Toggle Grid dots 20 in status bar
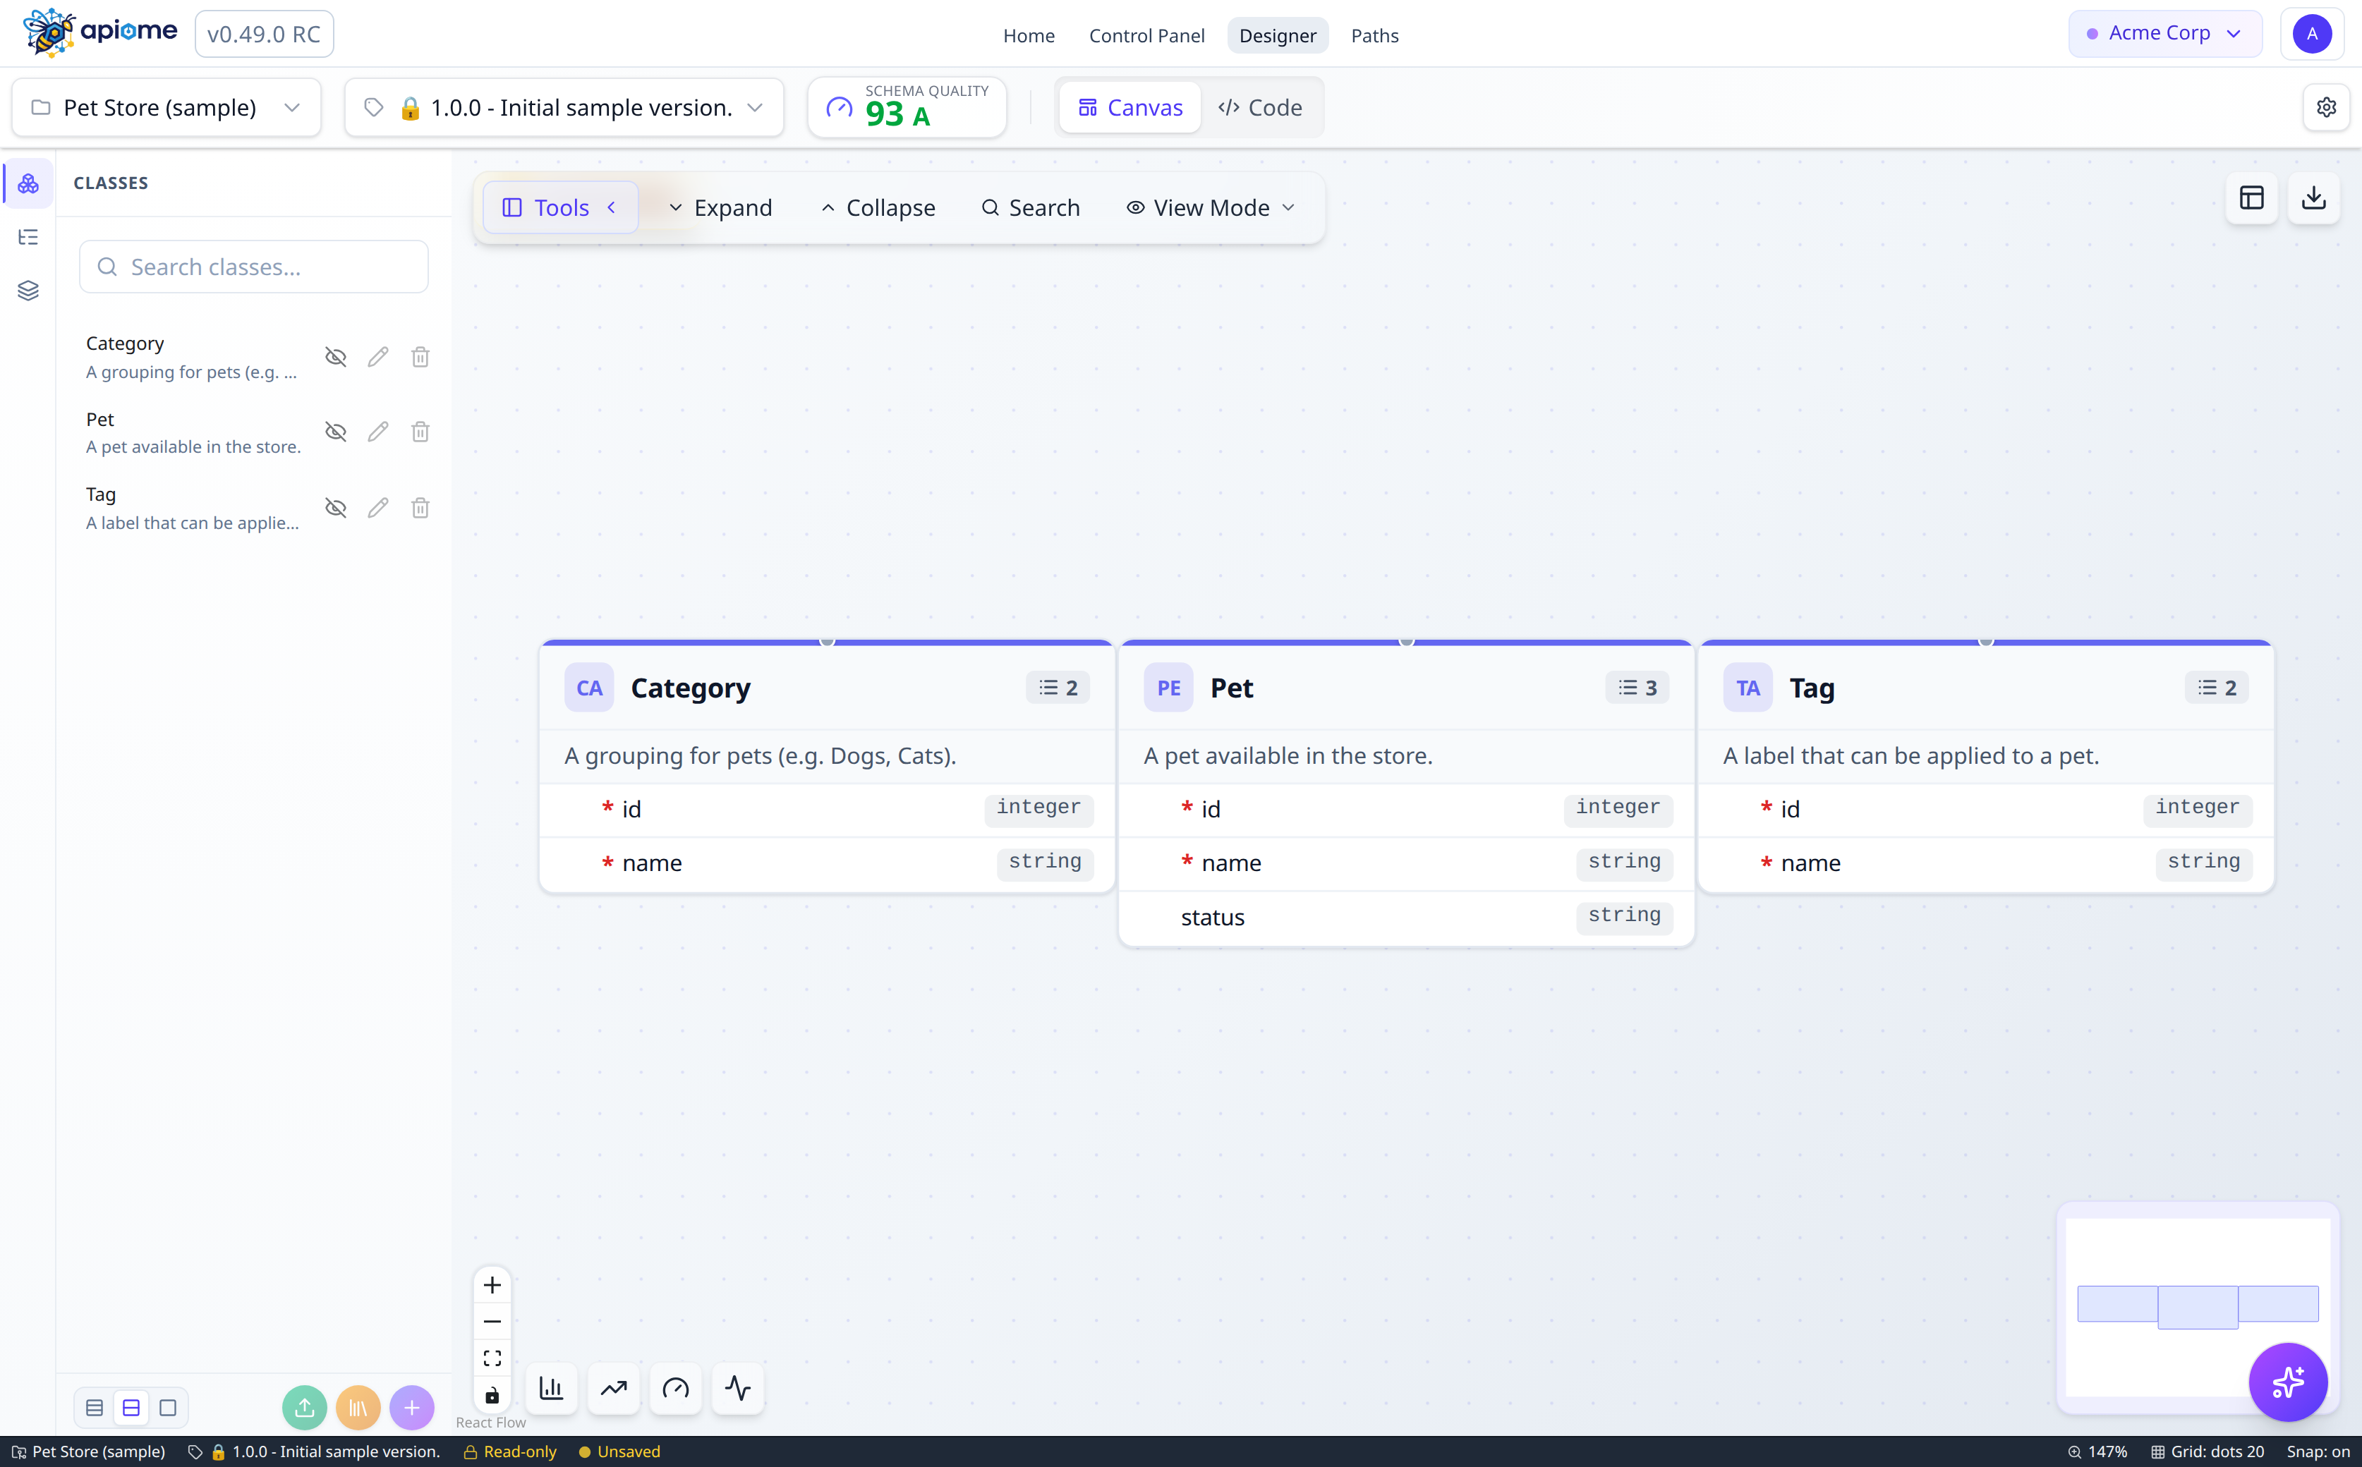The width and height of the screenshot is (2362, 1467). click(x=2207, y=1451)
